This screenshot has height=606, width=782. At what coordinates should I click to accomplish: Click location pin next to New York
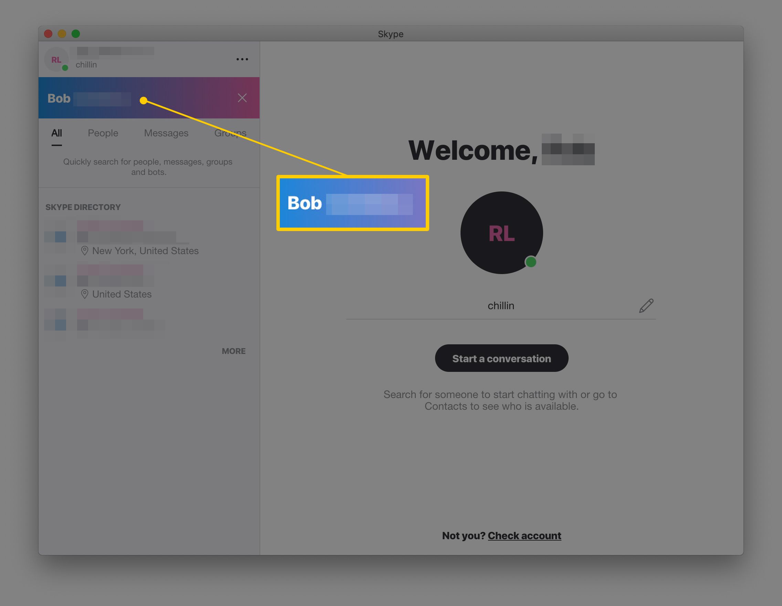point(85,251)
